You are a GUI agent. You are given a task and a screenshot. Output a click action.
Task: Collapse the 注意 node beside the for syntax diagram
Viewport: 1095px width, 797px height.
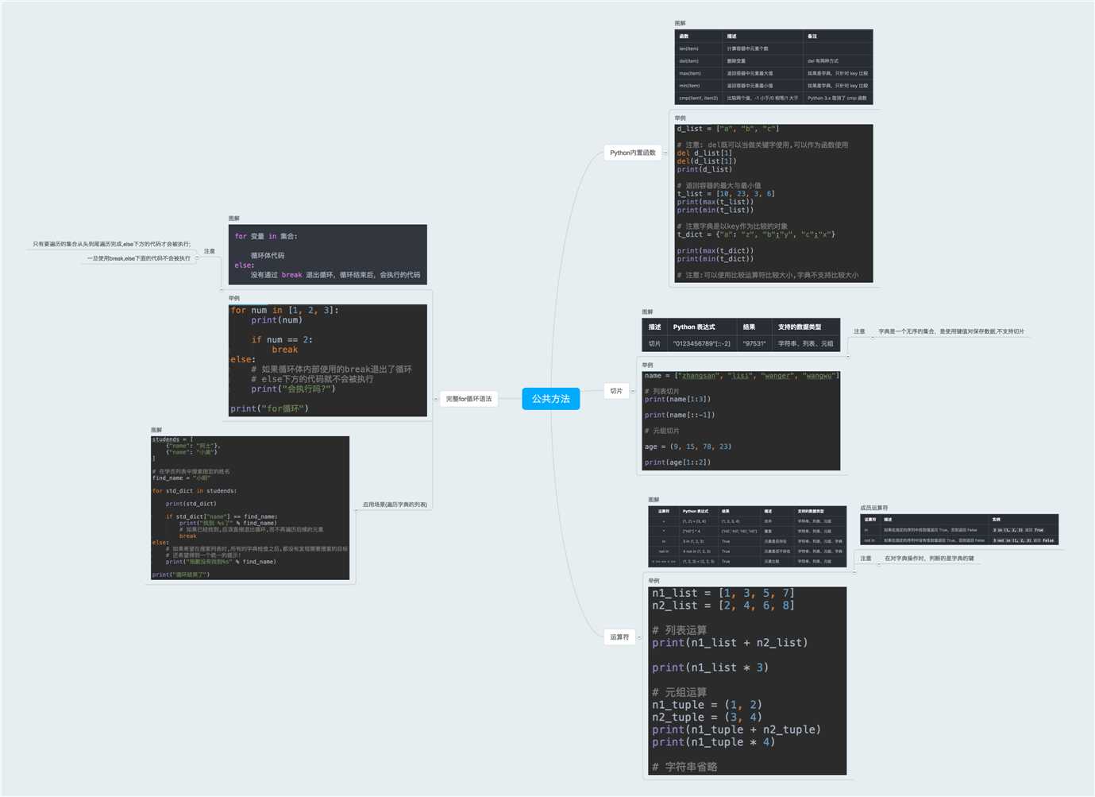tap(197, 257)
